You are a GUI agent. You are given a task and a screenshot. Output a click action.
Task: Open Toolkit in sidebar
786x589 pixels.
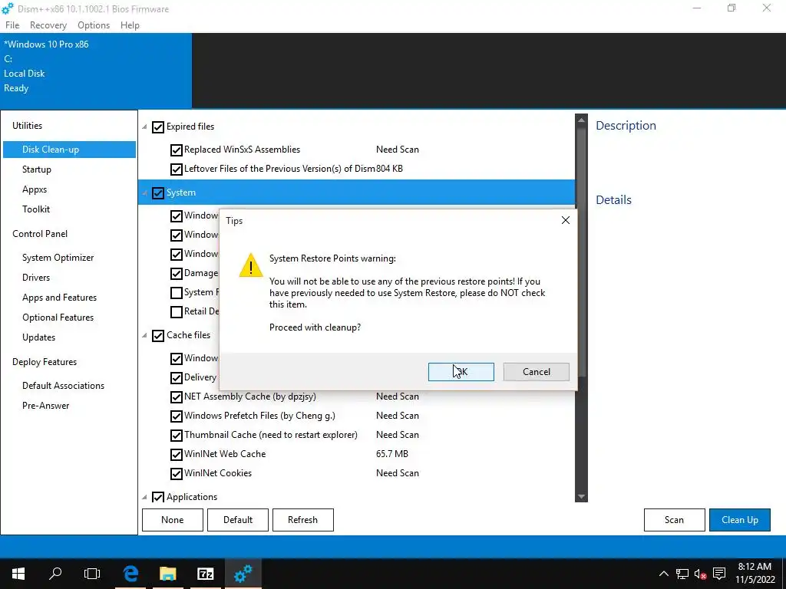36,209
